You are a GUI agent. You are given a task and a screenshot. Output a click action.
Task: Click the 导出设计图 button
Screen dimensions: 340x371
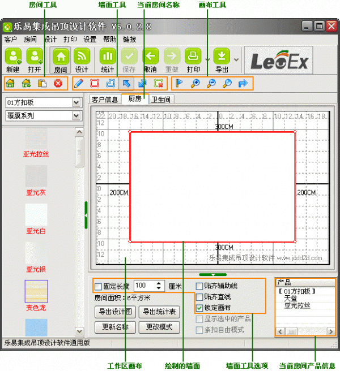point(115,312)
